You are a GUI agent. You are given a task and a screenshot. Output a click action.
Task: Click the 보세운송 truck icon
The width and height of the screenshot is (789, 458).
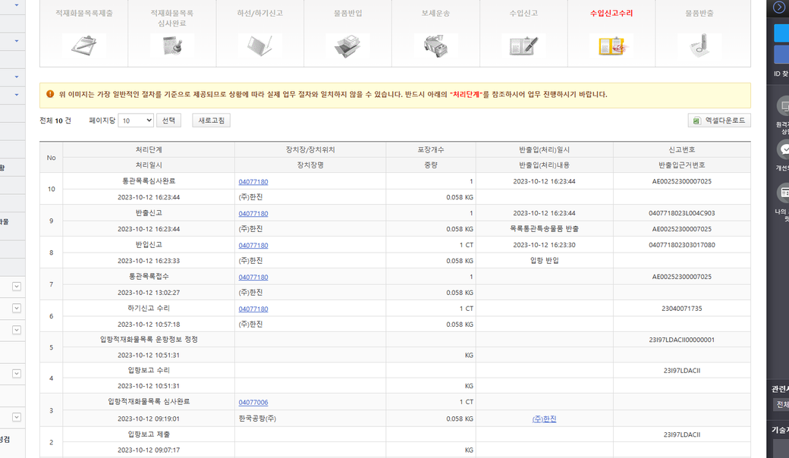click(x=435, y=45)
